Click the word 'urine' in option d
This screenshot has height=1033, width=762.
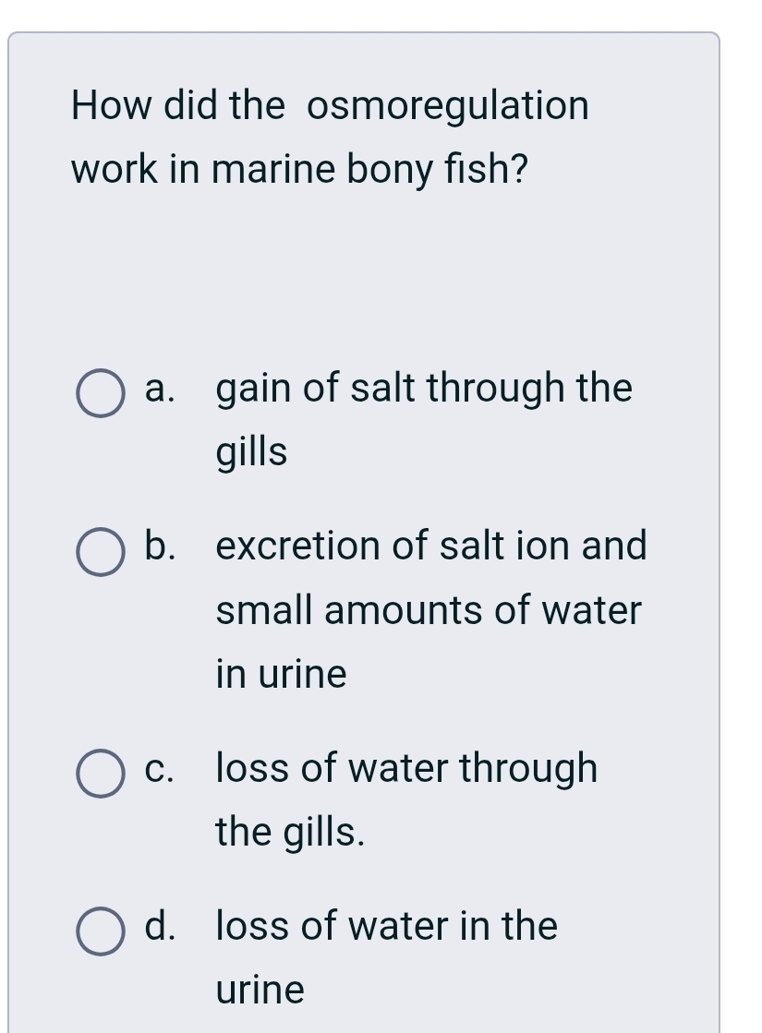click(259, 990)
